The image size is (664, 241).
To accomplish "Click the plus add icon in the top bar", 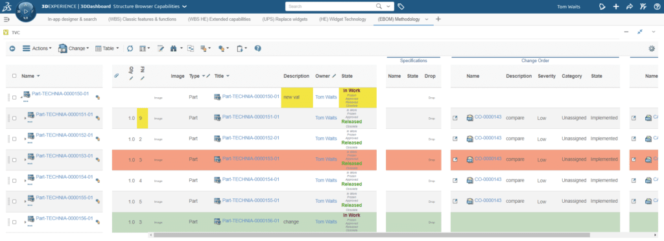I will pos(616,6).
